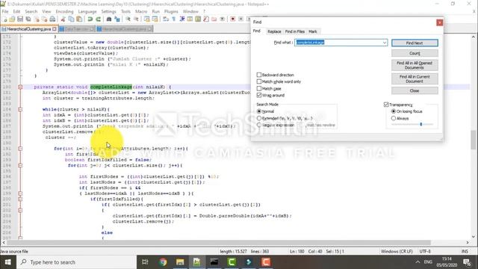This screenshot has width=478, height=269.
Task: Print the document using printer icon
Action: point(52,19)
